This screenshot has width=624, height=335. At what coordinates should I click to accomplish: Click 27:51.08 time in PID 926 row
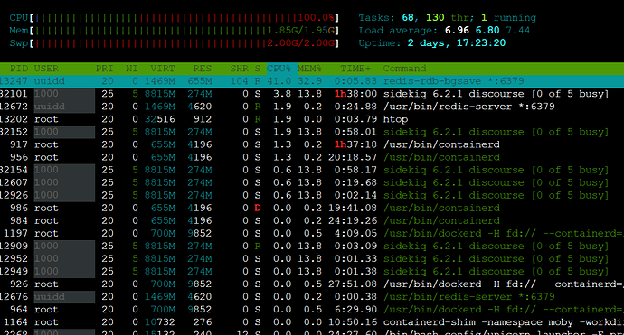pos(353,284)
